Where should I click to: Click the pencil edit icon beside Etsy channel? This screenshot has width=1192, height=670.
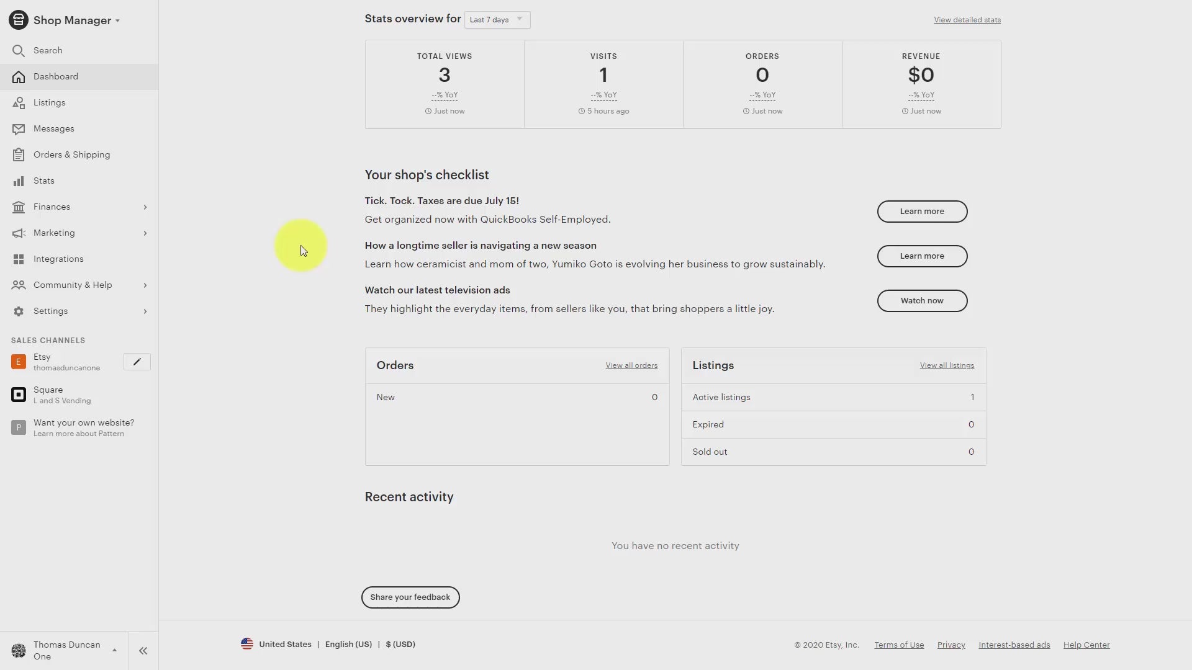(x=137, y=362)
